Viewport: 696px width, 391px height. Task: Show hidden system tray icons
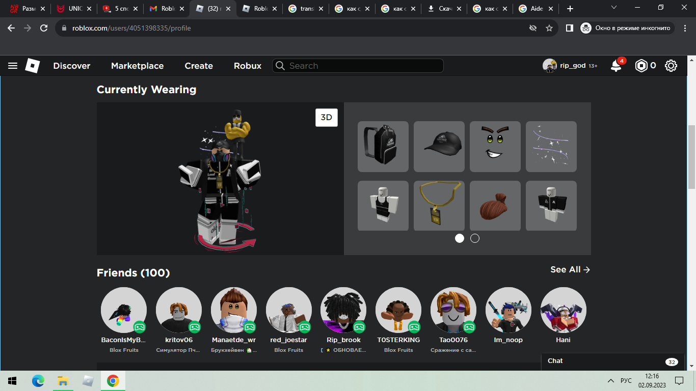610,381
